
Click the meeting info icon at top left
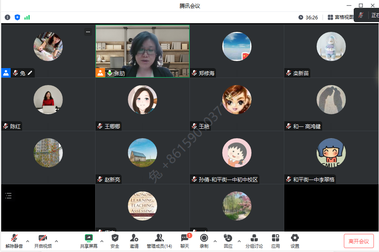point(8,17)
